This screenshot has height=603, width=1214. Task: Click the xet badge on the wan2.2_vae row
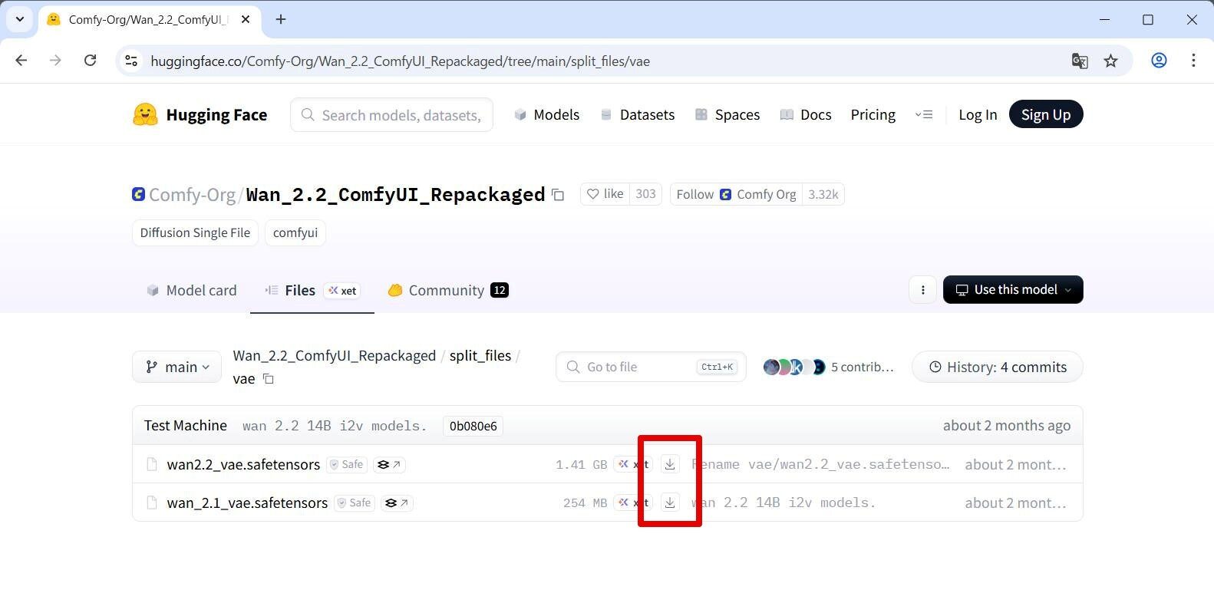click(634, 464)
